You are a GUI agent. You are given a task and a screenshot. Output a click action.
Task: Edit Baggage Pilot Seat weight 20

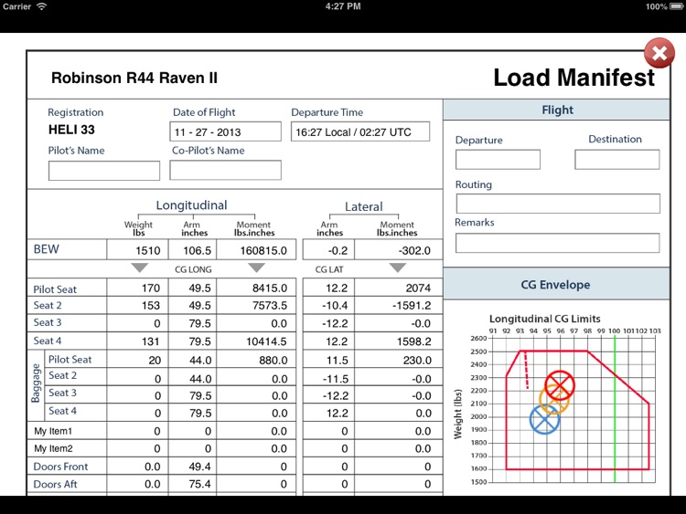(x=137, y=360)
